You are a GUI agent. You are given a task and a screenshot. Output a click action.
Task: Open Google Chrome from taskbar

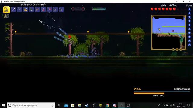pyautogui.click(x=107, y=105)
